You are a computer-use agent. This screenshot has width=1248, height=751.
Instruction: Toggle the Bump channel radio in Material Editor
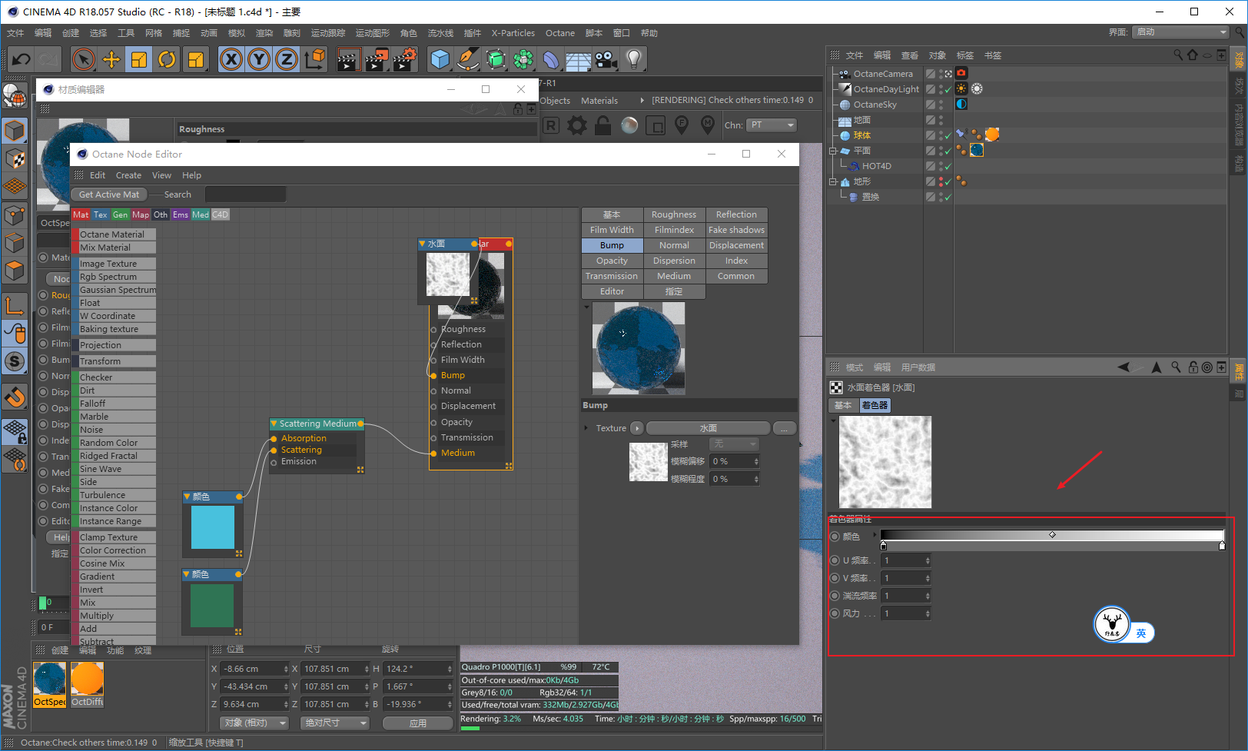tap(44, 360)
